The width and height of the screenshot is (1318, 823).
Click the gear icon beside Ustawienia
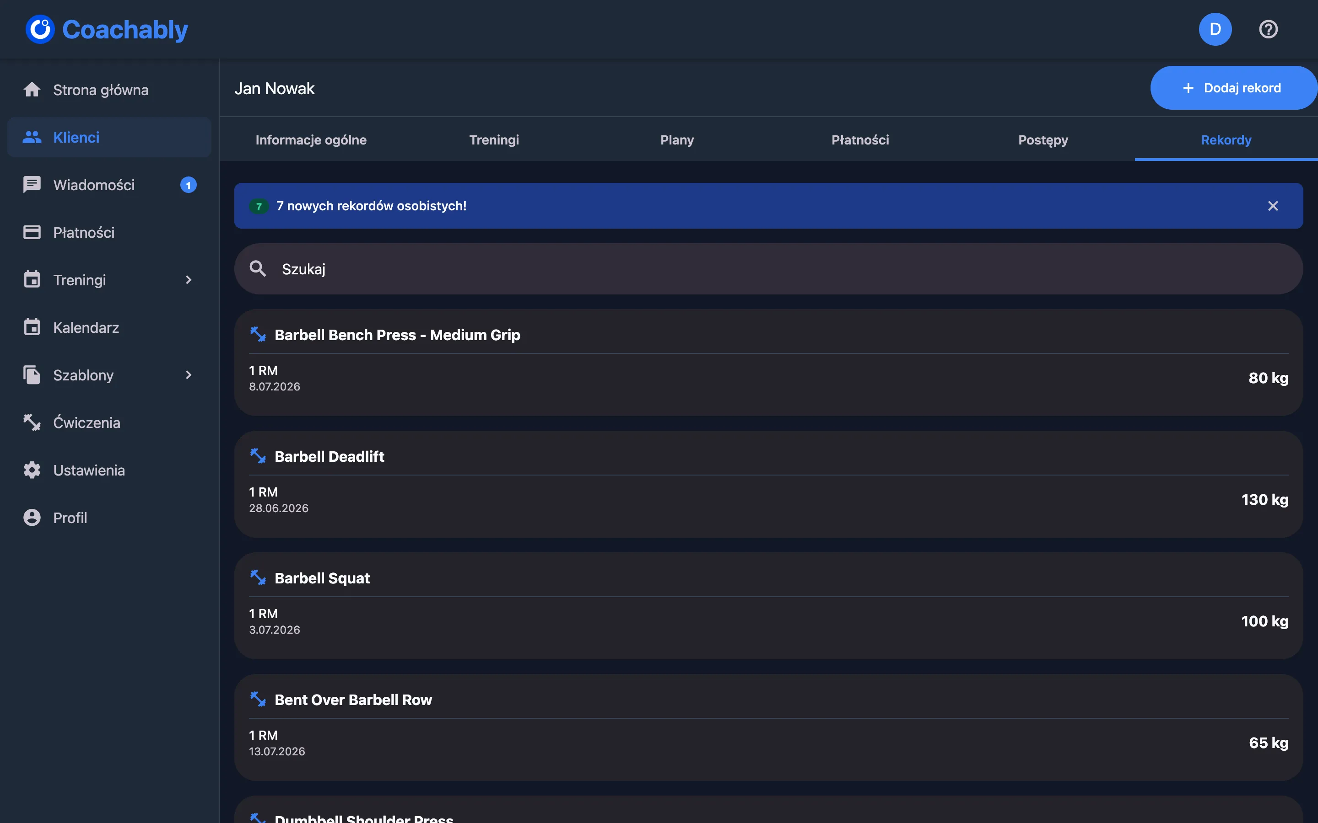(32, 470)
